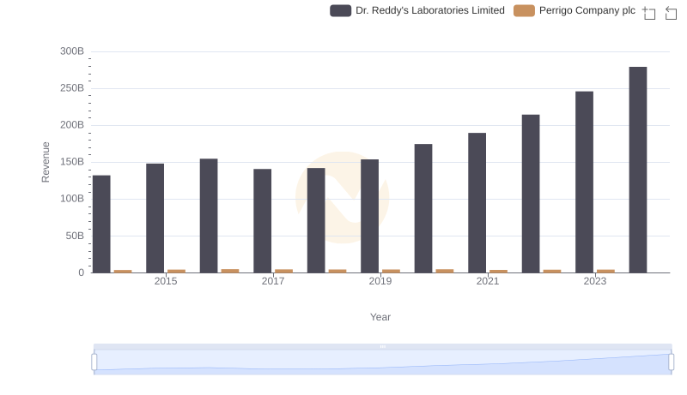Click Dr. Reddy's bar for 2016
This screenshot has height=395, width=687.
[x=209, y=216]
